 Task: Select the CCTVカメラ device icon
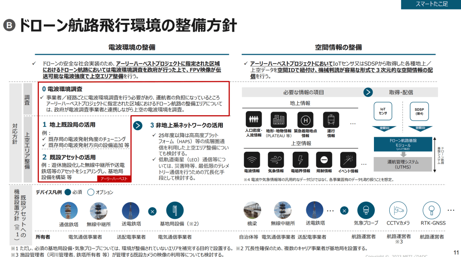(398, 210)
